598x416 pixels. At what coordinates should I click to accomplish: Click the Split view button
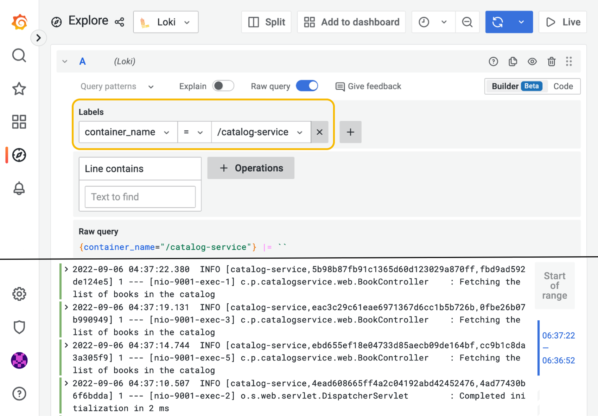[x=266, y=22]
